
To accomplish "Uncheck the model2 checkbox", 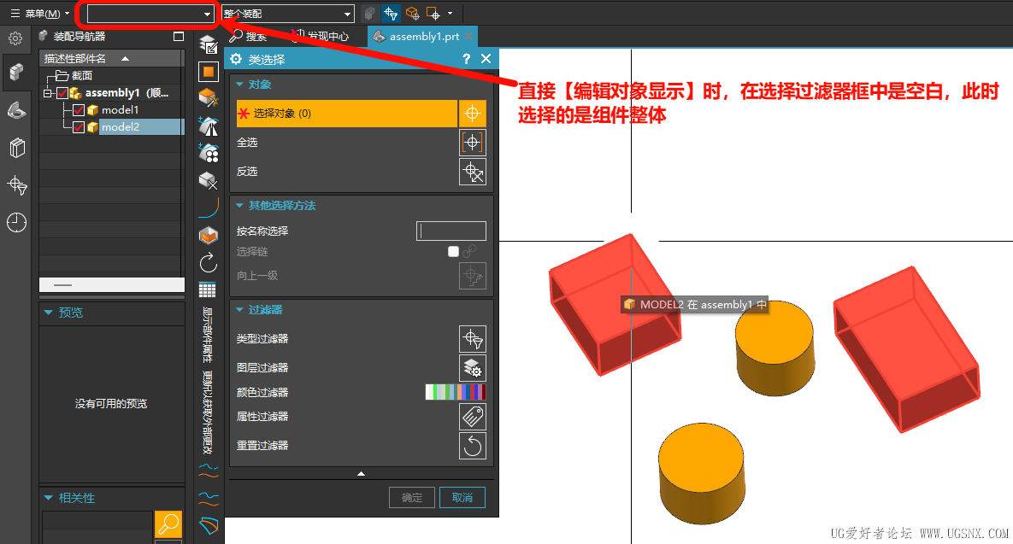I will click(79, 127).
